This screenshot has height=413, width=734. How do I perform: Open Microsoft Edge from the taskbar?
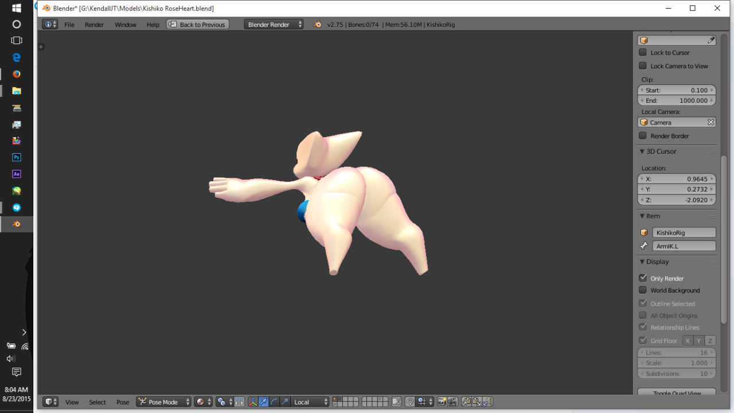(x=17, y=57)
